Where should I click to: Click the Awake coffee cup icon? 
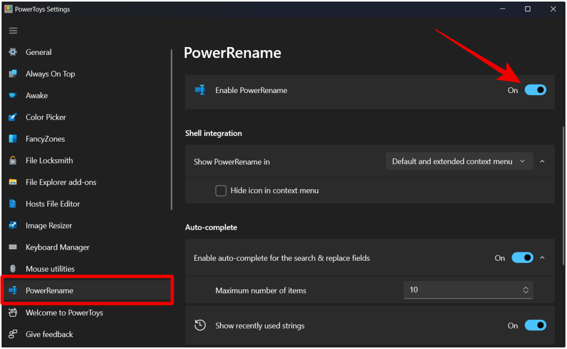click(13, 95)
